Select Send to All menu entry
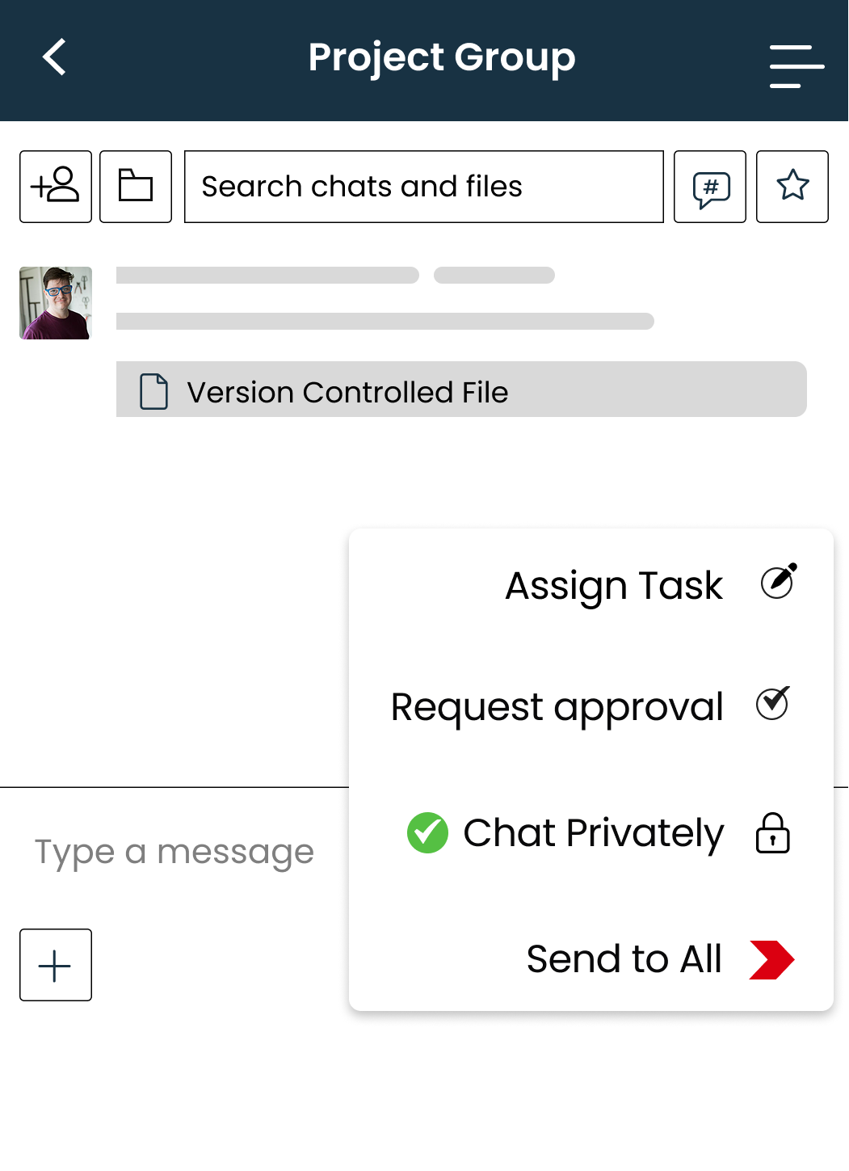 [623, 959]
